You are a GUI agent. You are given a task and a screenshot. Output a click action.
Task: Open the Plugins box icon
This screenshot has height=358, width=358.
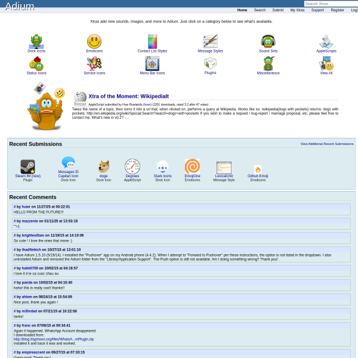210,63
